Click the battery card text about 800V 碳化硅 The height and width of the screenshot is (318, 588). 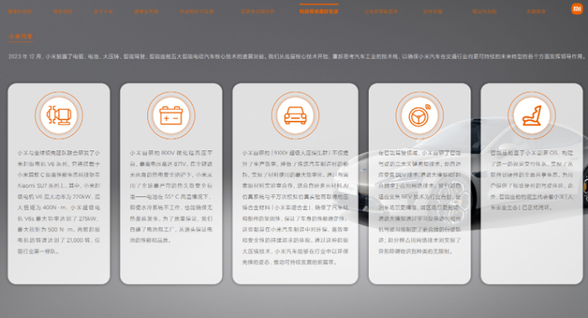[x=171, y=196]
